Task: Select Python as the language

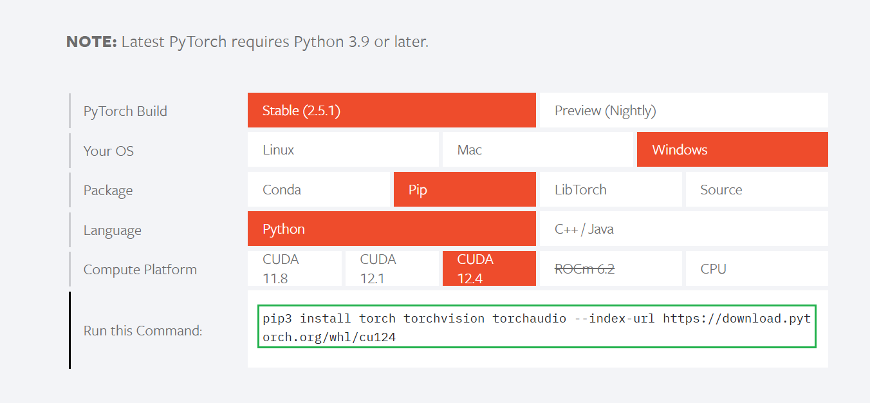Action: click(391, 229)
